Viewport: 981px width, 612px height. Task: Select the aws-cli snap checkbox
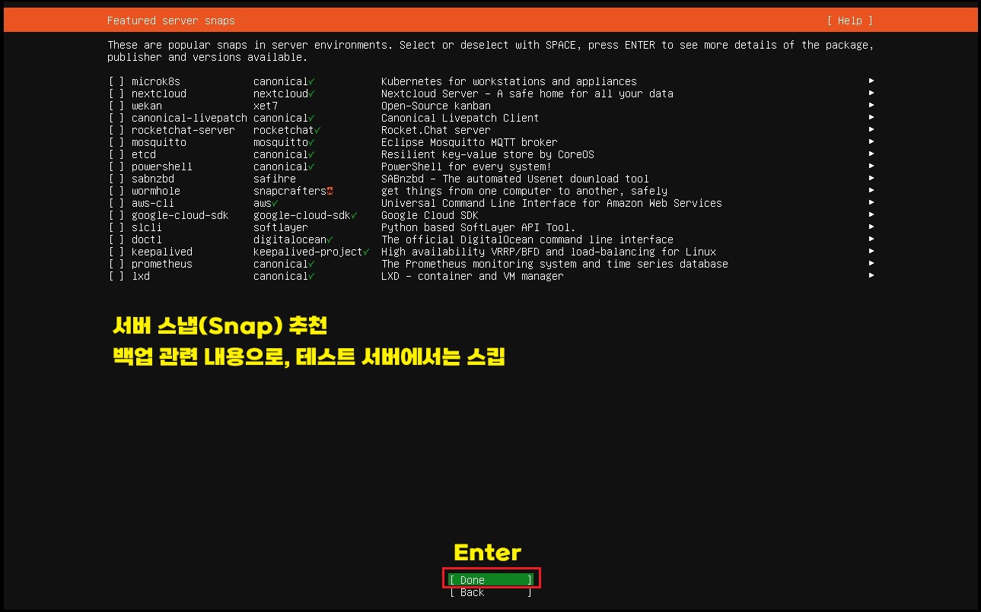coord(116,203)
